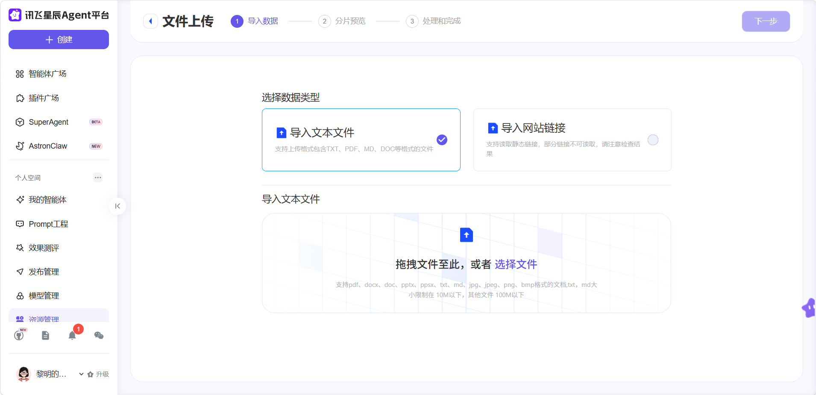Viewport: 816px width, 395px height.
Task: Open 插件广场 puzzle icon in sidebar
Action: click(x=20, y=98)
